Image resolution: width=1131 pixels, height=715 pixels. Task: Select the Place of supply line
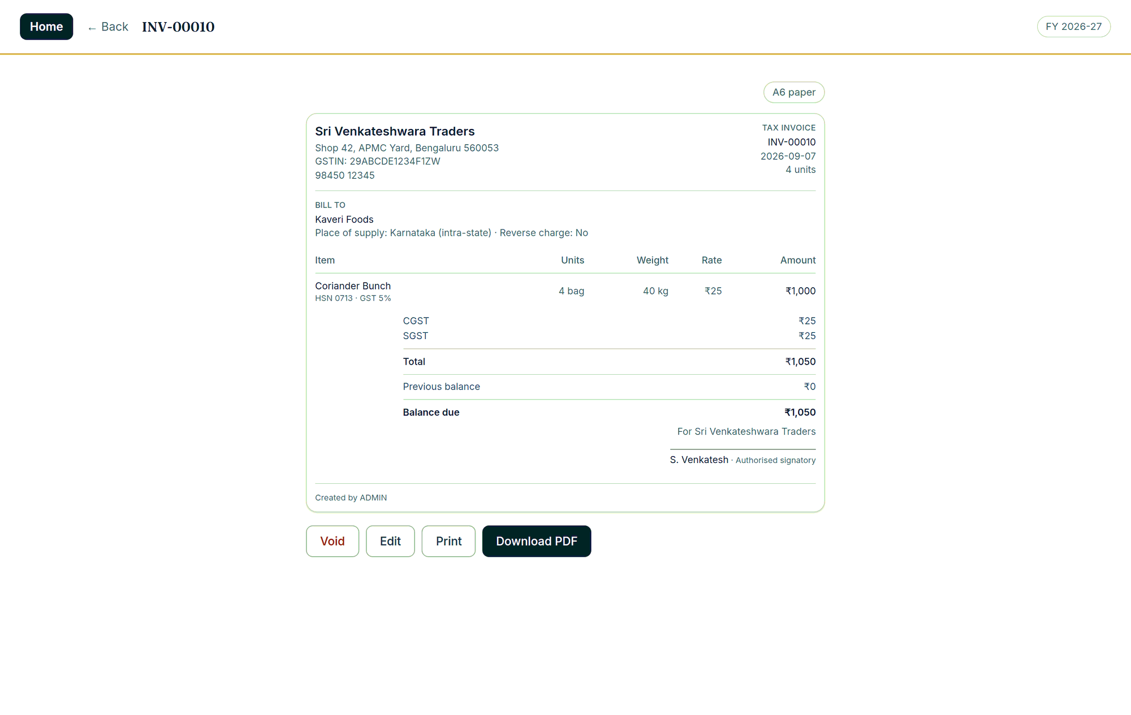(451, 233)
